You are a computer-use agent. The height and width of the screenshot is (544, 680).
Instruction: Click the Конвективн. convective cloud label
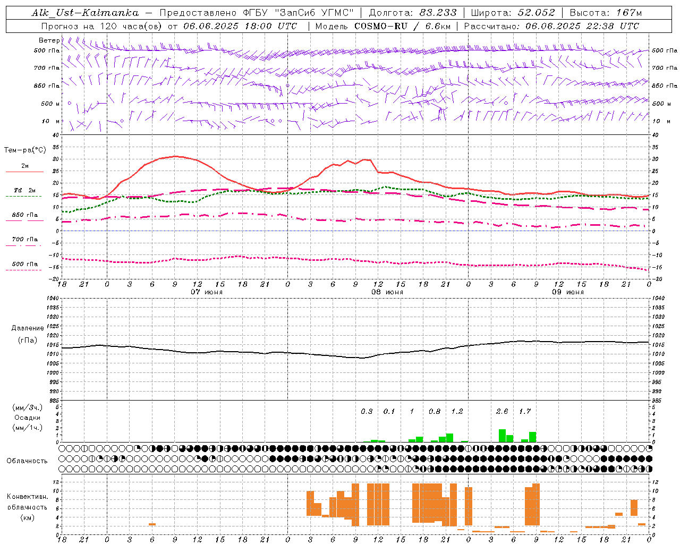(x=28, y=497)
